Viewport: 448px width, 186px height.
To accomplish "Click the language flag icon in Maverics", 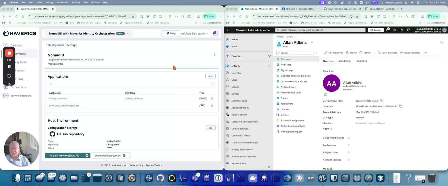I will click(x=216, y=33).
